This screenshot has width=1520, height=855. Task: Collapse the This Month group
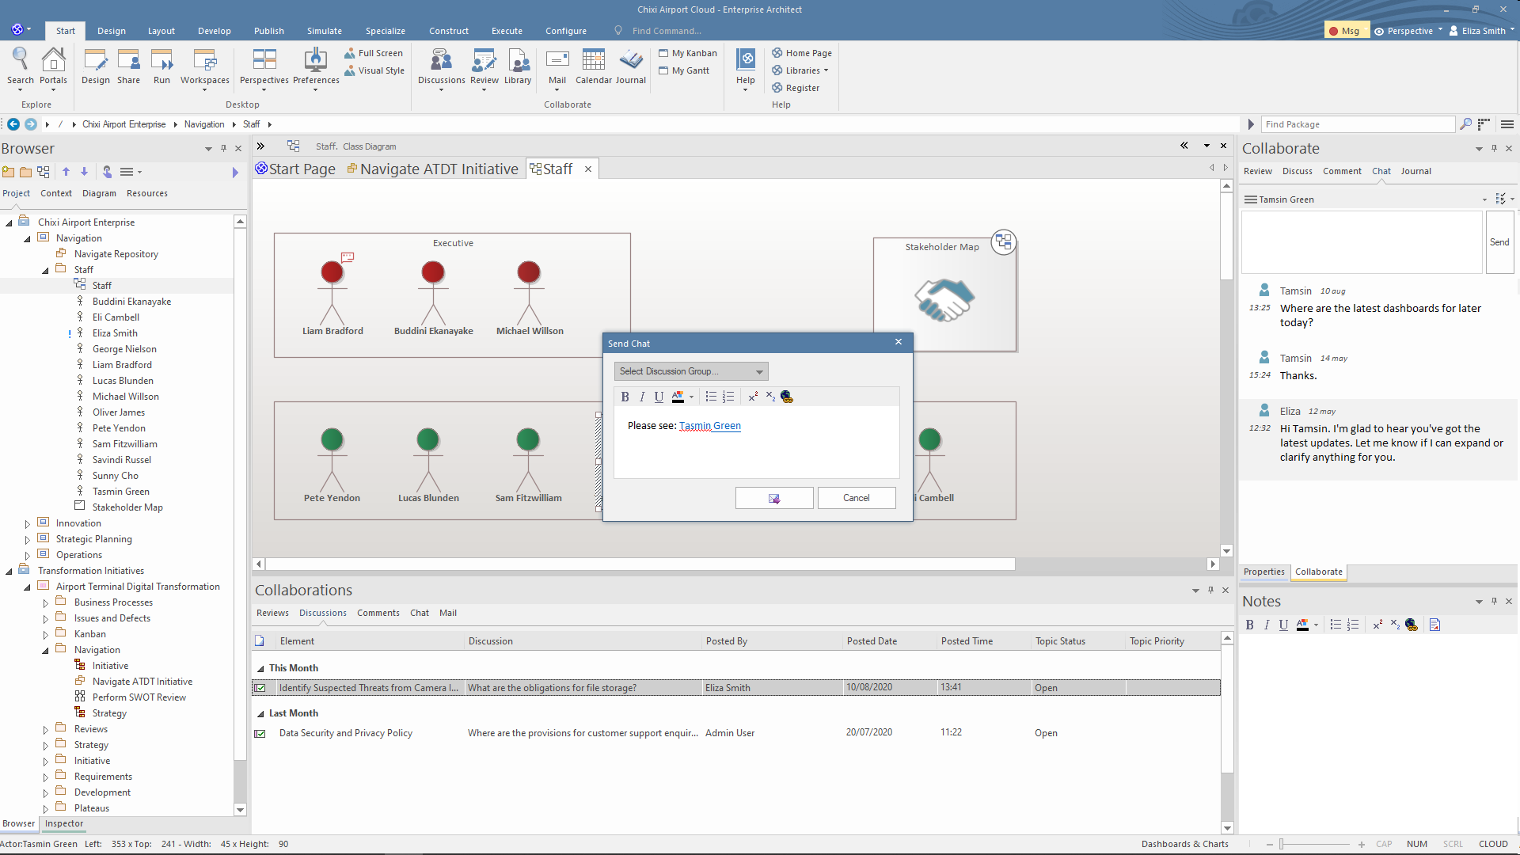[x=260, y=668]
